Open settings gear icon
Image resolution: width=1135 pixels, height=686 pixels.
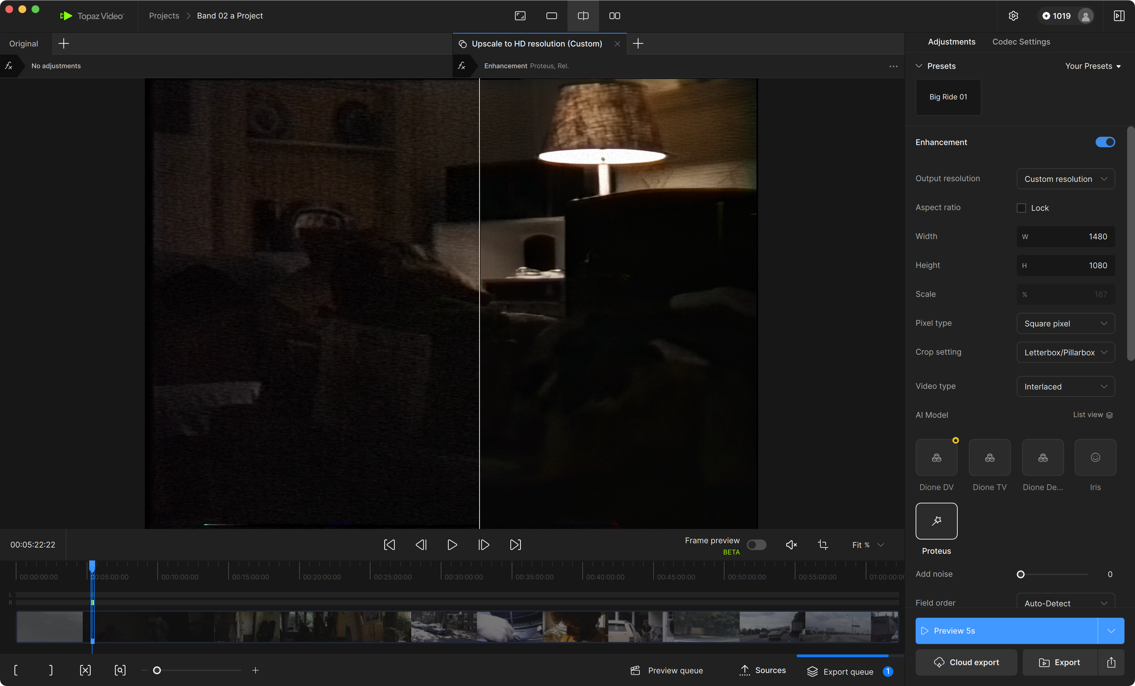coord(1013,16)
